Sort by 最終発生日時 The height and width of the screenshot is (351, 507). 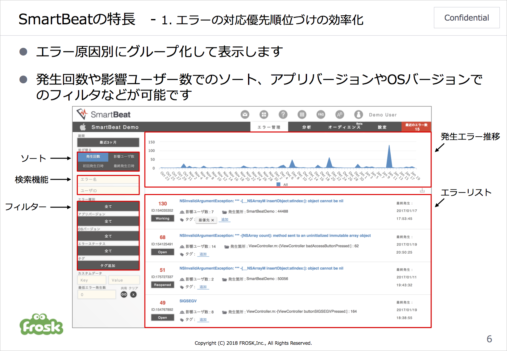124,166
